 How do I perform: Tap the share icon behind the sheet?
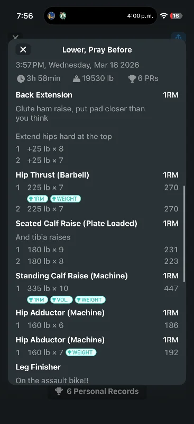(x=178, y=37)
